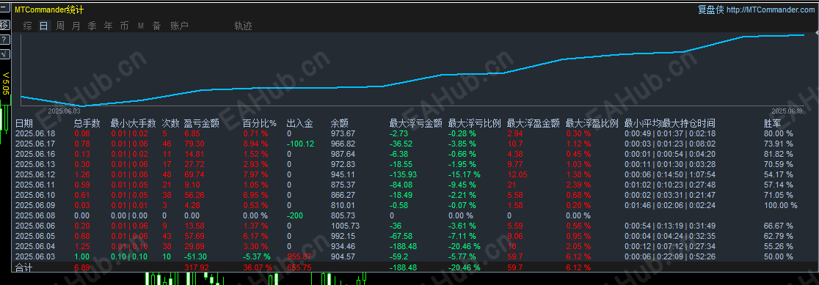Viewport: 819px width, 285px height.
Task: Select the 账户 account tab
Action: 179,26
